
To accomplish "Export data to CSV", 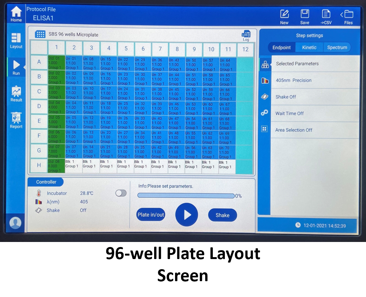I will coord(326,17).
